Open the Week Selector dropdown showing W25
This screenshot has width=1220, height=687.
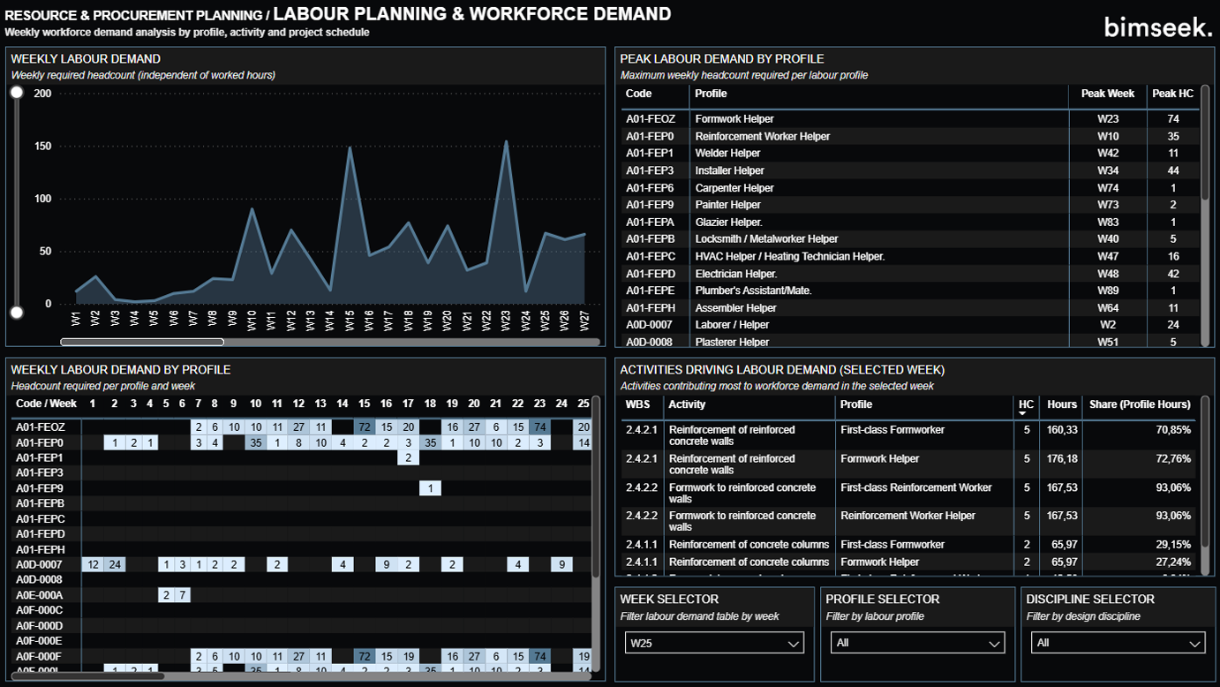[713, 644]
